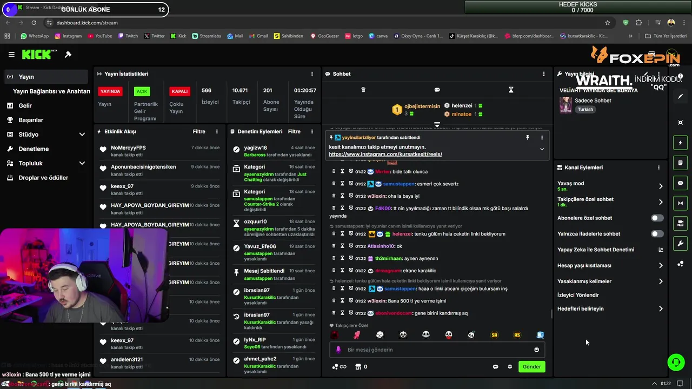Select Yayın in left sidebar
Screen dimensions: 692x389
(x=45, y=77)
